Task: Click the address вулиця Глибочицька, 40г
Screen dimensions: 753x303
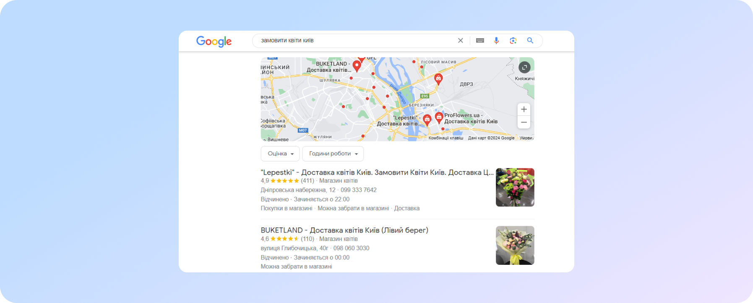Action: point(294,248)
